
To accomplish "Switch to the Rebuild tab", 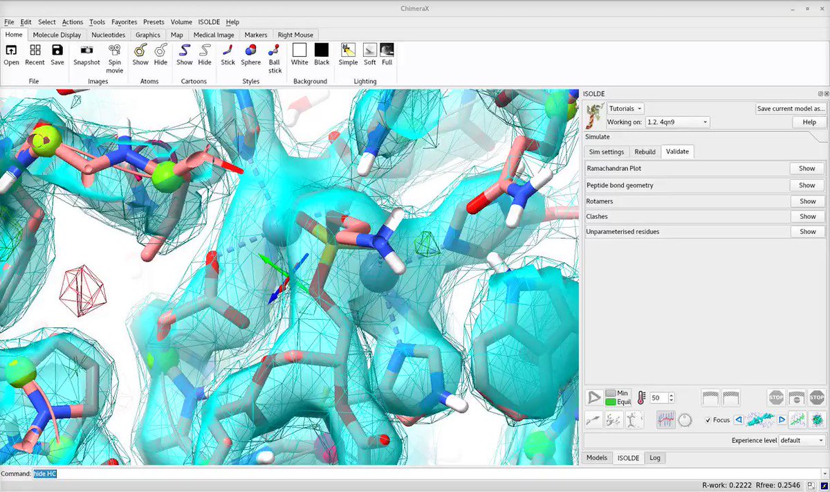I will click(x=645, y=152).
